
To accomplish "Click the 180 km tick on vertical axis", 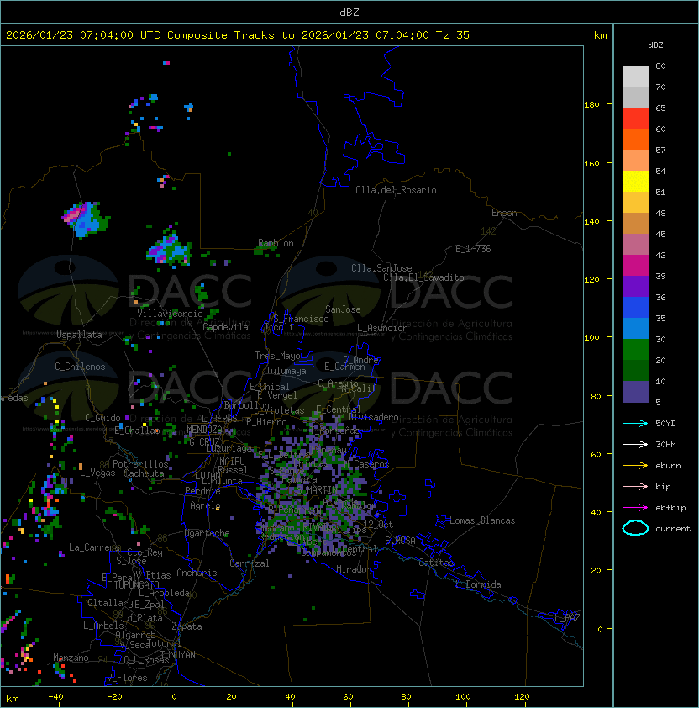I will coord(591,105).
